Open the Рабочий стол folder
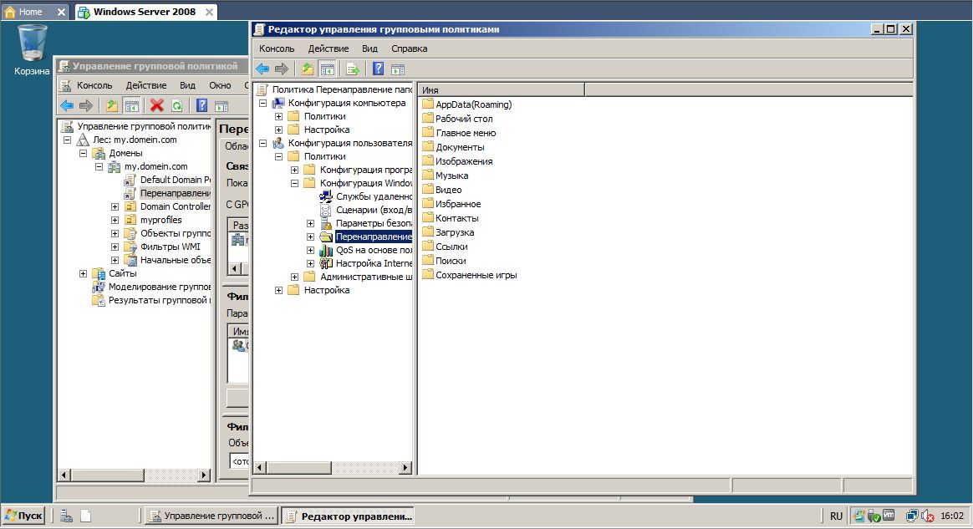Viewport: 973px width, 529px height. coord(457,119)
